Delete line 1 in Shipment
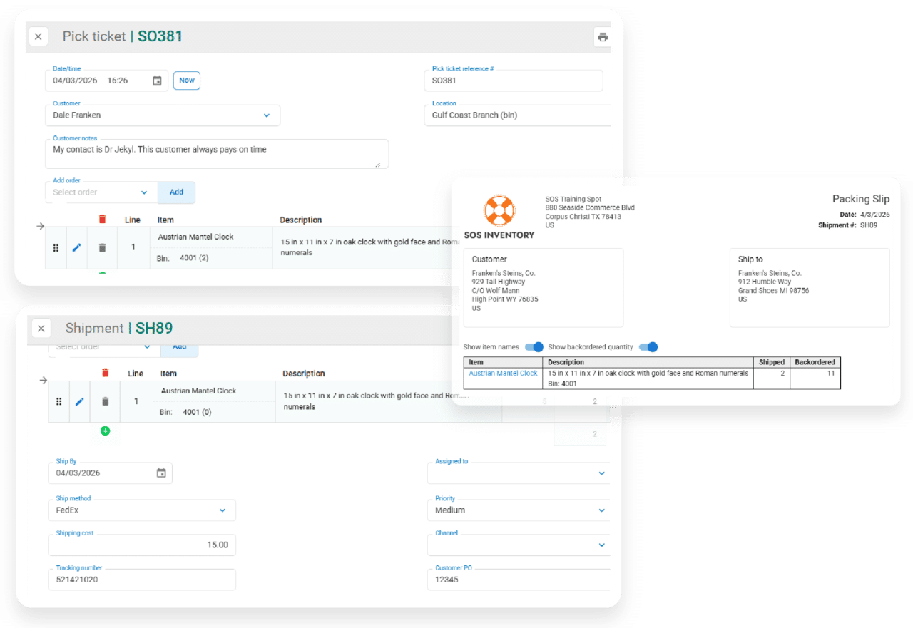This screenshot has height=628, width=913. [x=106, y=401]
